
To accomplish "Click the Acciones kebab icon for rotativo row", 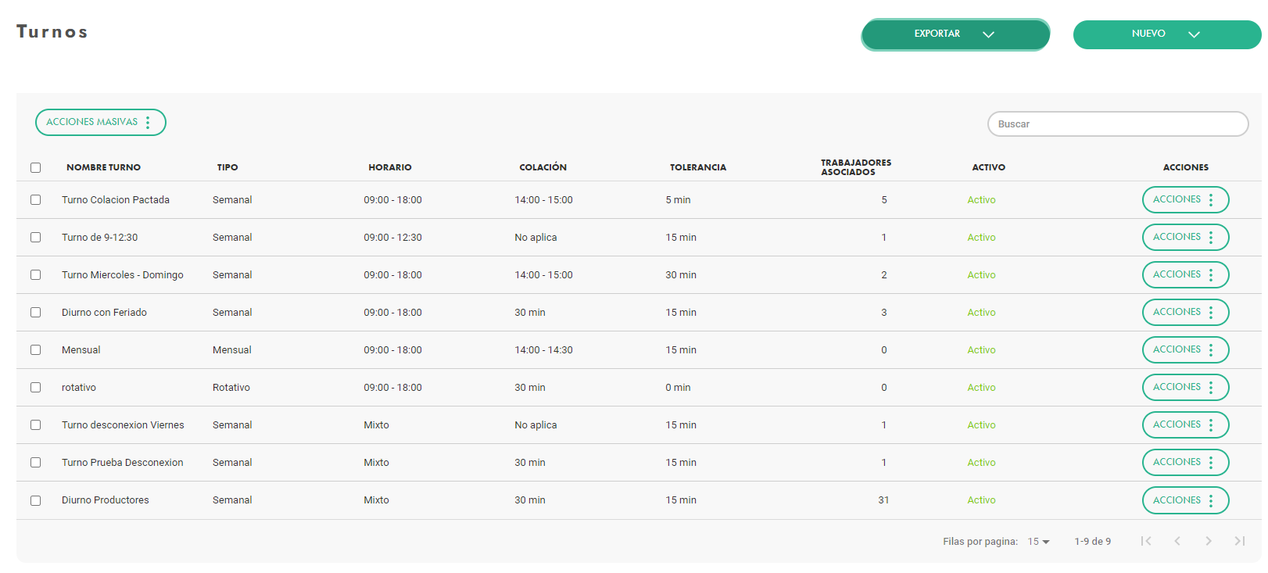I will [1210, 388].
